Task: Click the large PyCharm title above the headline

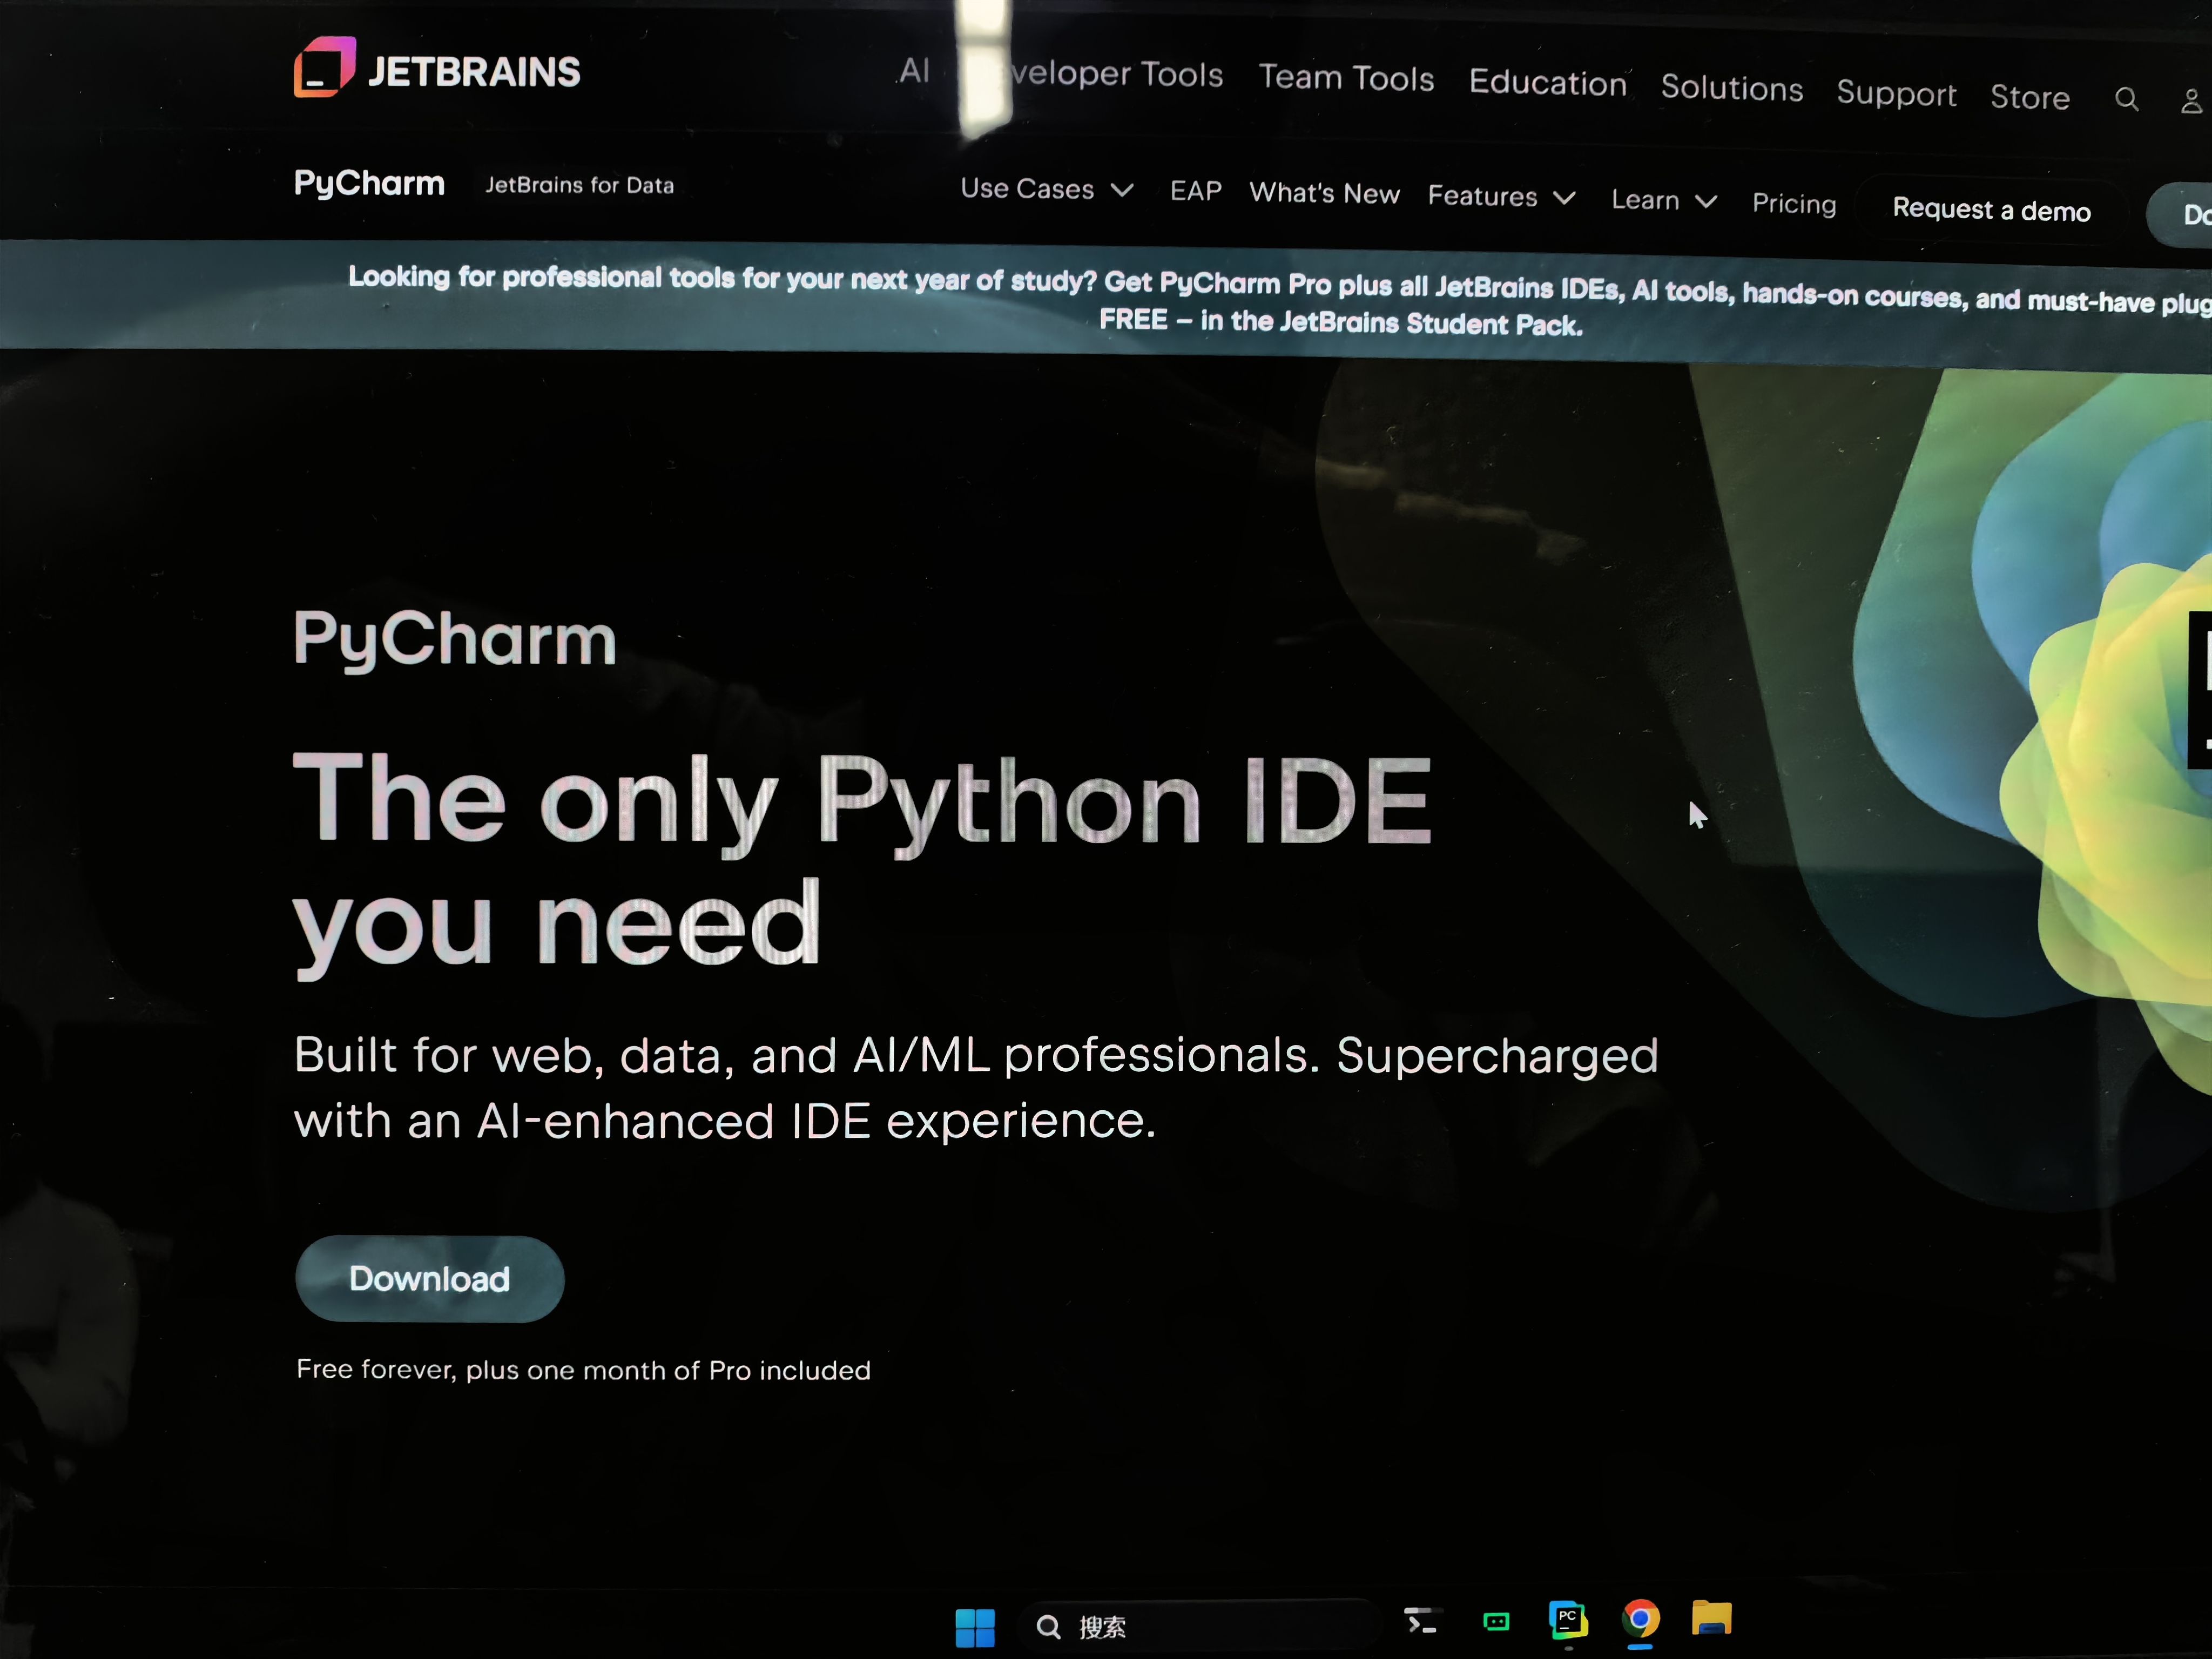Action: coord(455,639)
